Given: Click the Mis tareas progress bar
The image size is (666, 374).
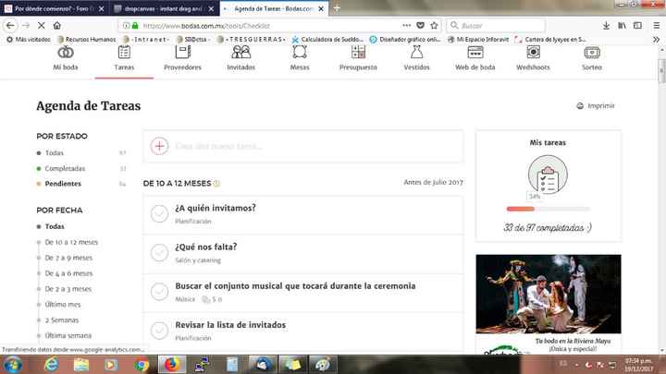Looking at the screenshot, I should pos(547,209).
